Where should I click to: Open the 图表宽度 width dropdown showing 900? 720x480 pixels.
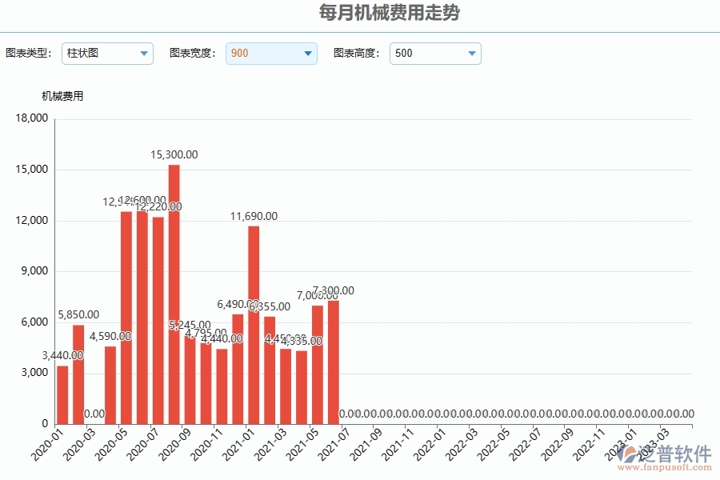271,54
